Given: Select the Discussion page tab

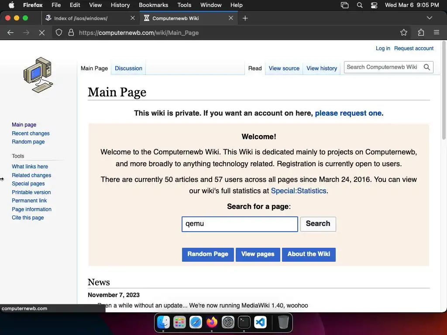Looking at the screenshot, I should [128, 68].
